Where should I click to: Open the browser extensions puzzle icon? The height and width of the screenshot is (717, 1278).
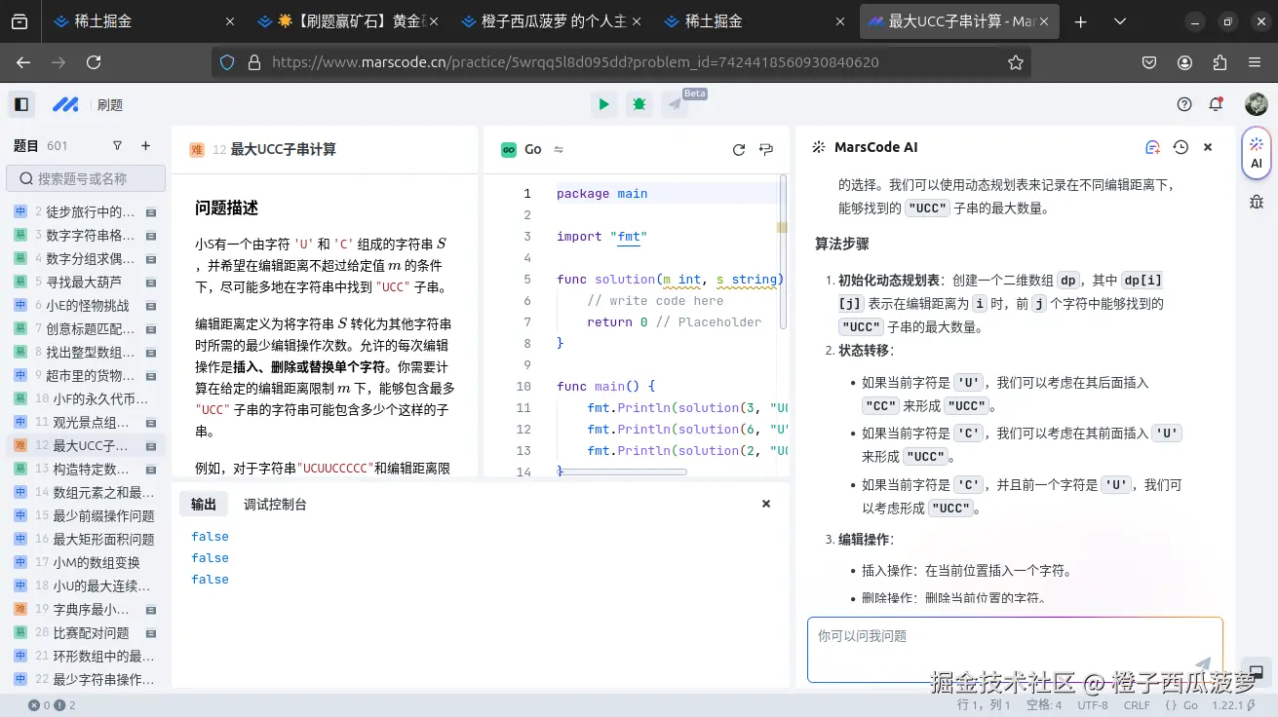coord(1220,62)
